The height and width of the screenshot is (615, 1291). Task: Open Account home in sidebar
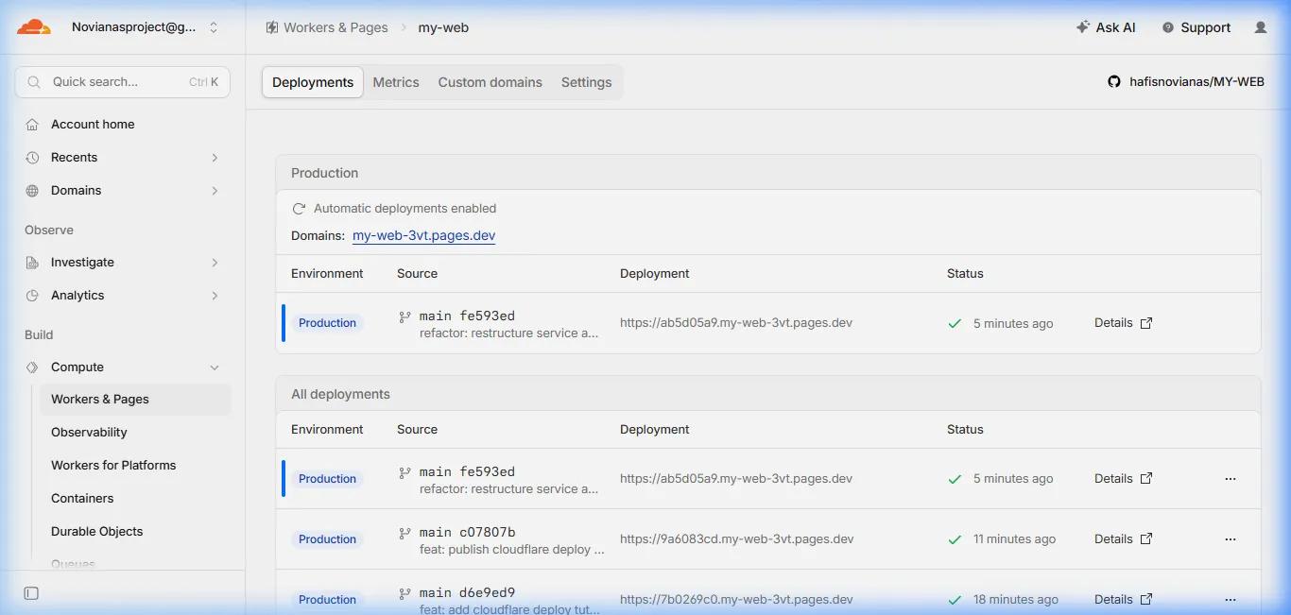93,124
